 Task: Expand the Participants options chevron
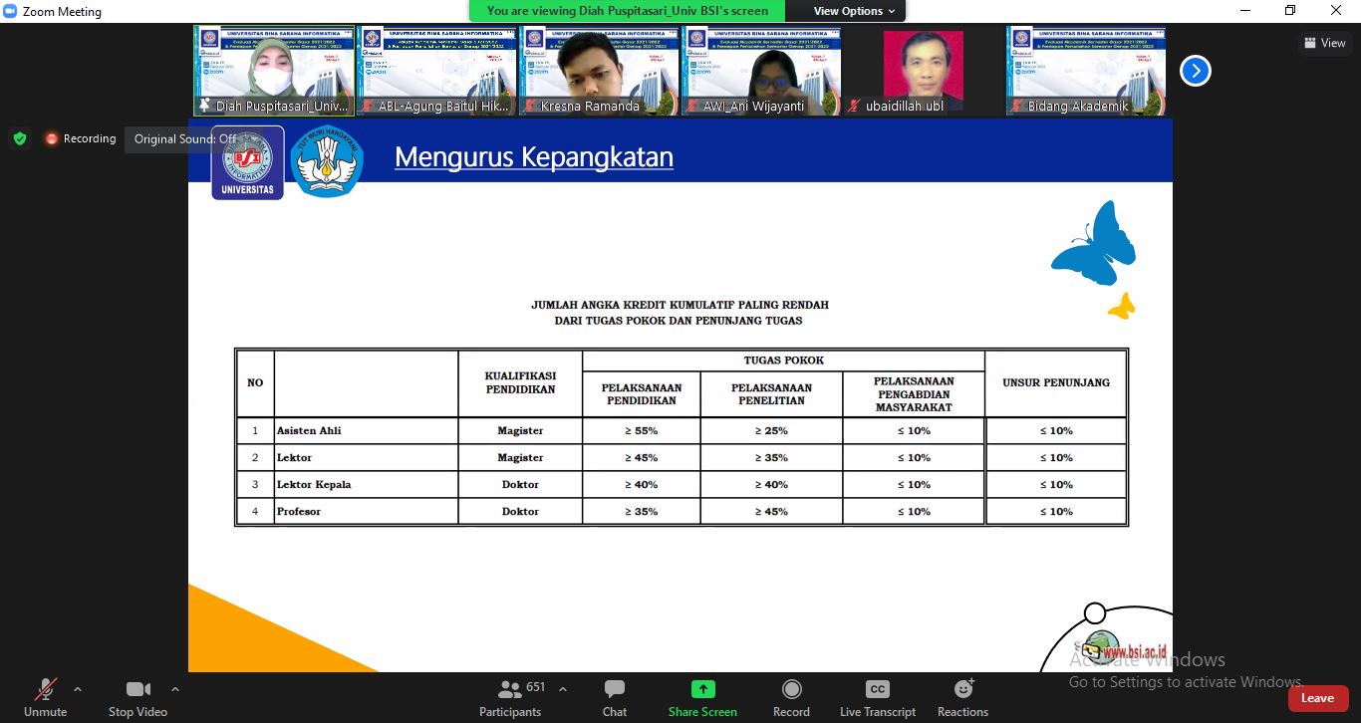563,689
